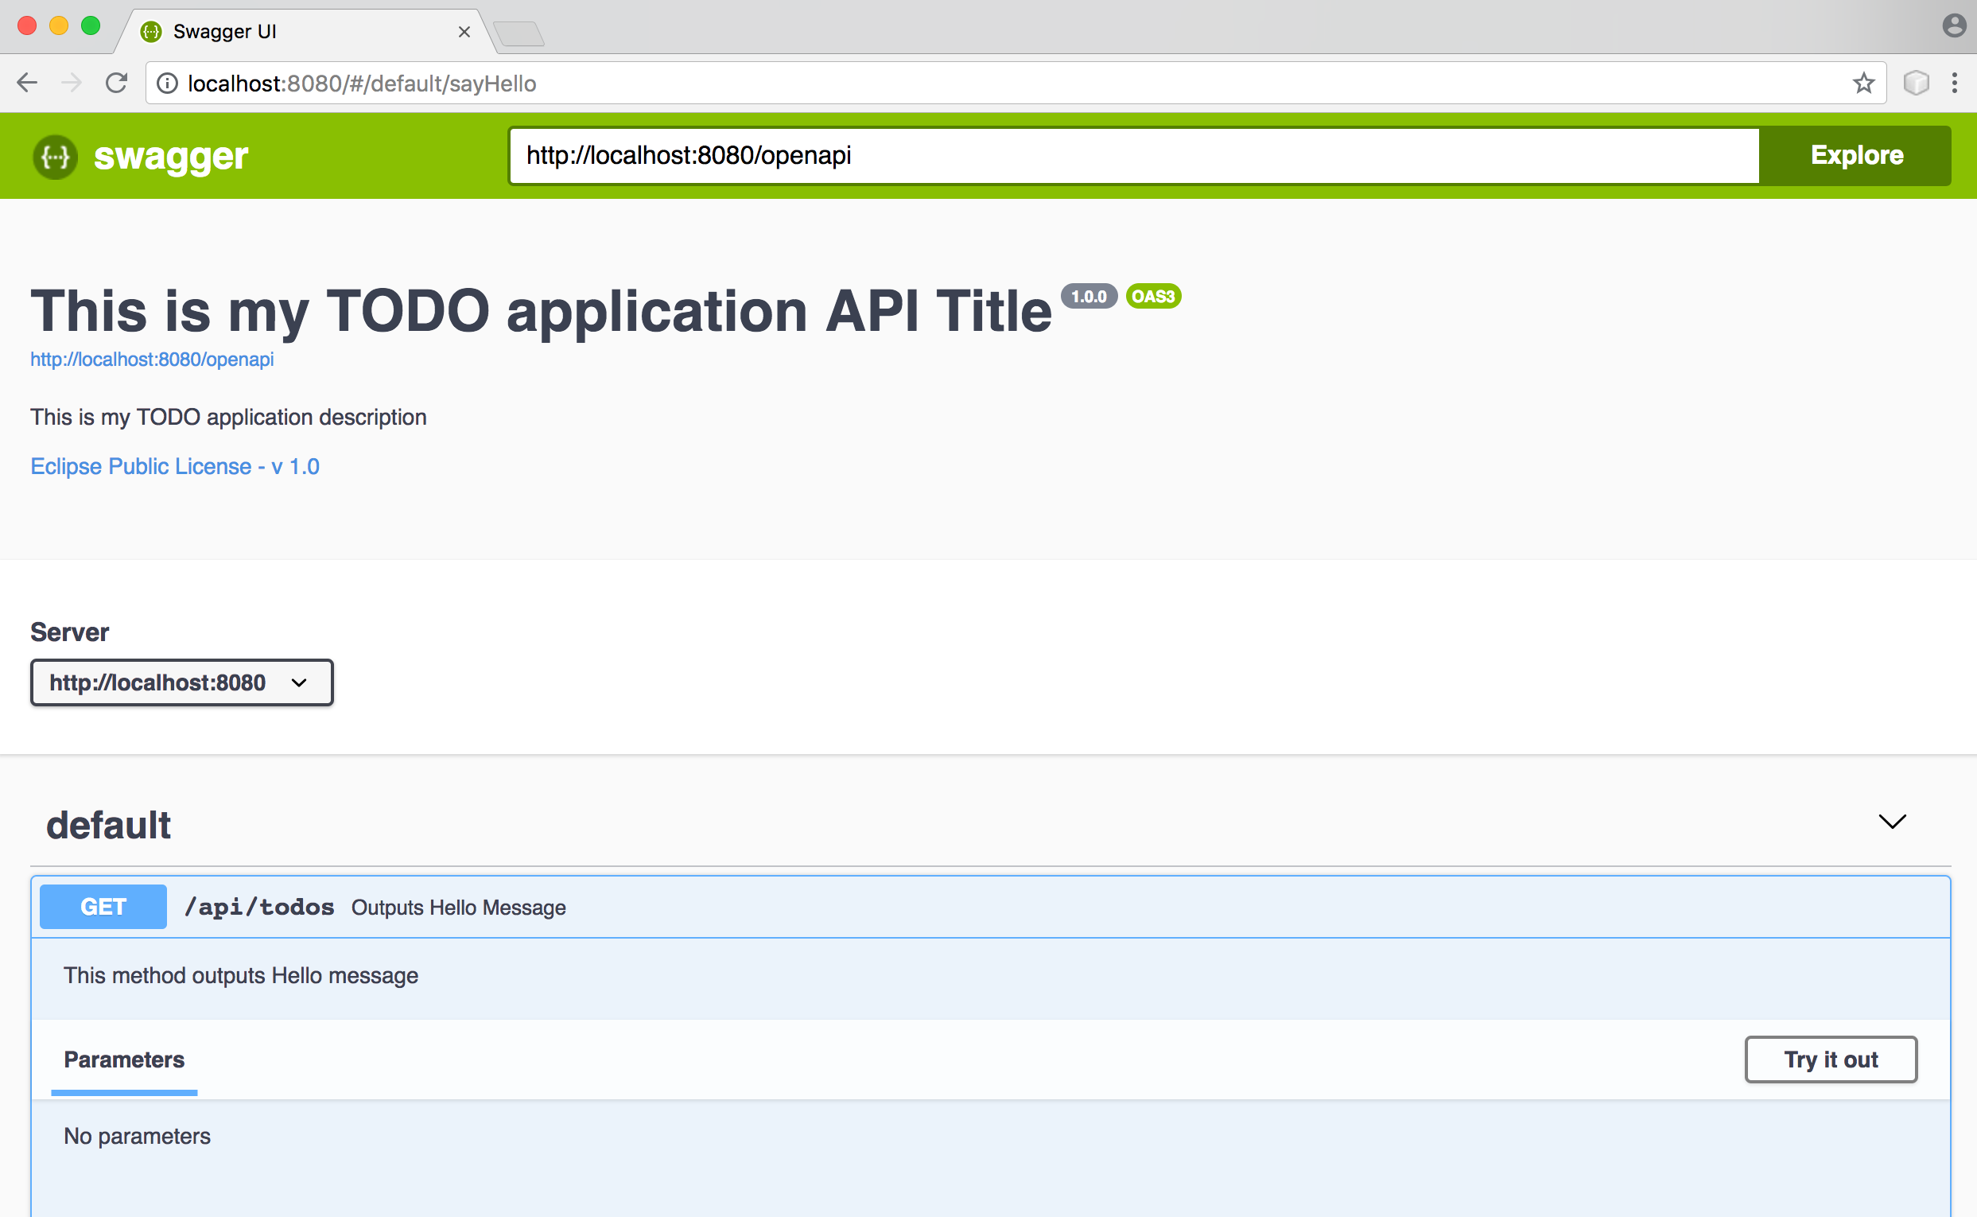
Task: Toggle visibility of the default section
Action: 1892,822
